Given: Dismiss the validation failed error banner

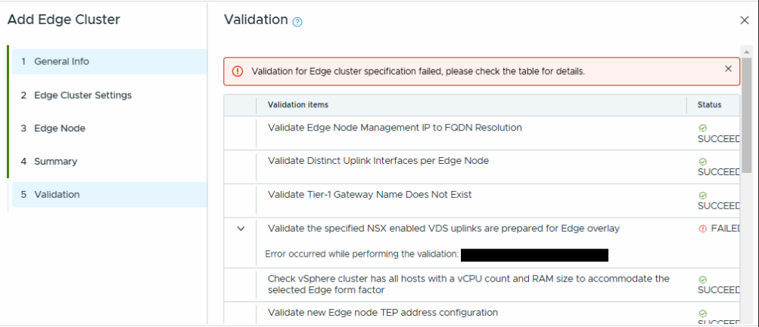Looking at the screenshot, I should (728, 69).
